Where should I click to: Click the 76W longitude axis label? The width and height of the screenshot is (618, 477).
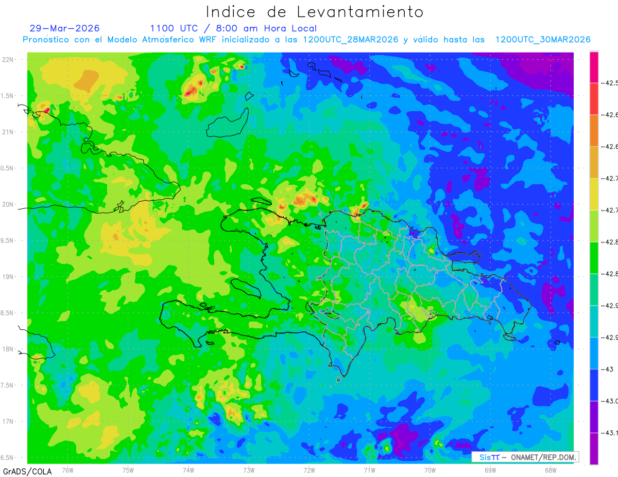click(67, 470)
